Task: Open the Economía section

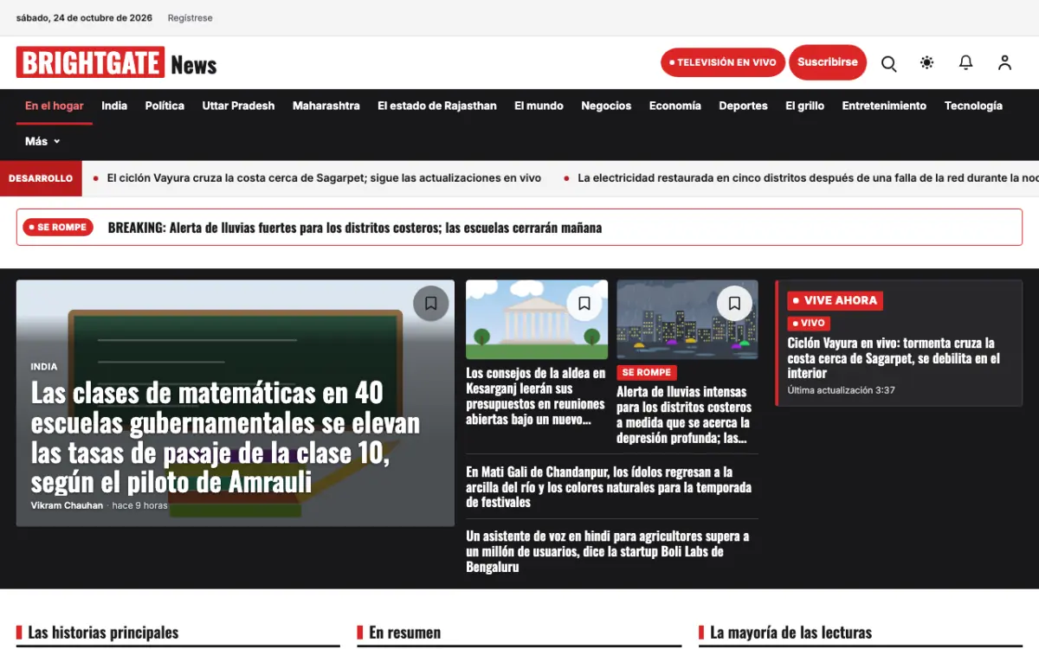Action: [x=675, y=106]
